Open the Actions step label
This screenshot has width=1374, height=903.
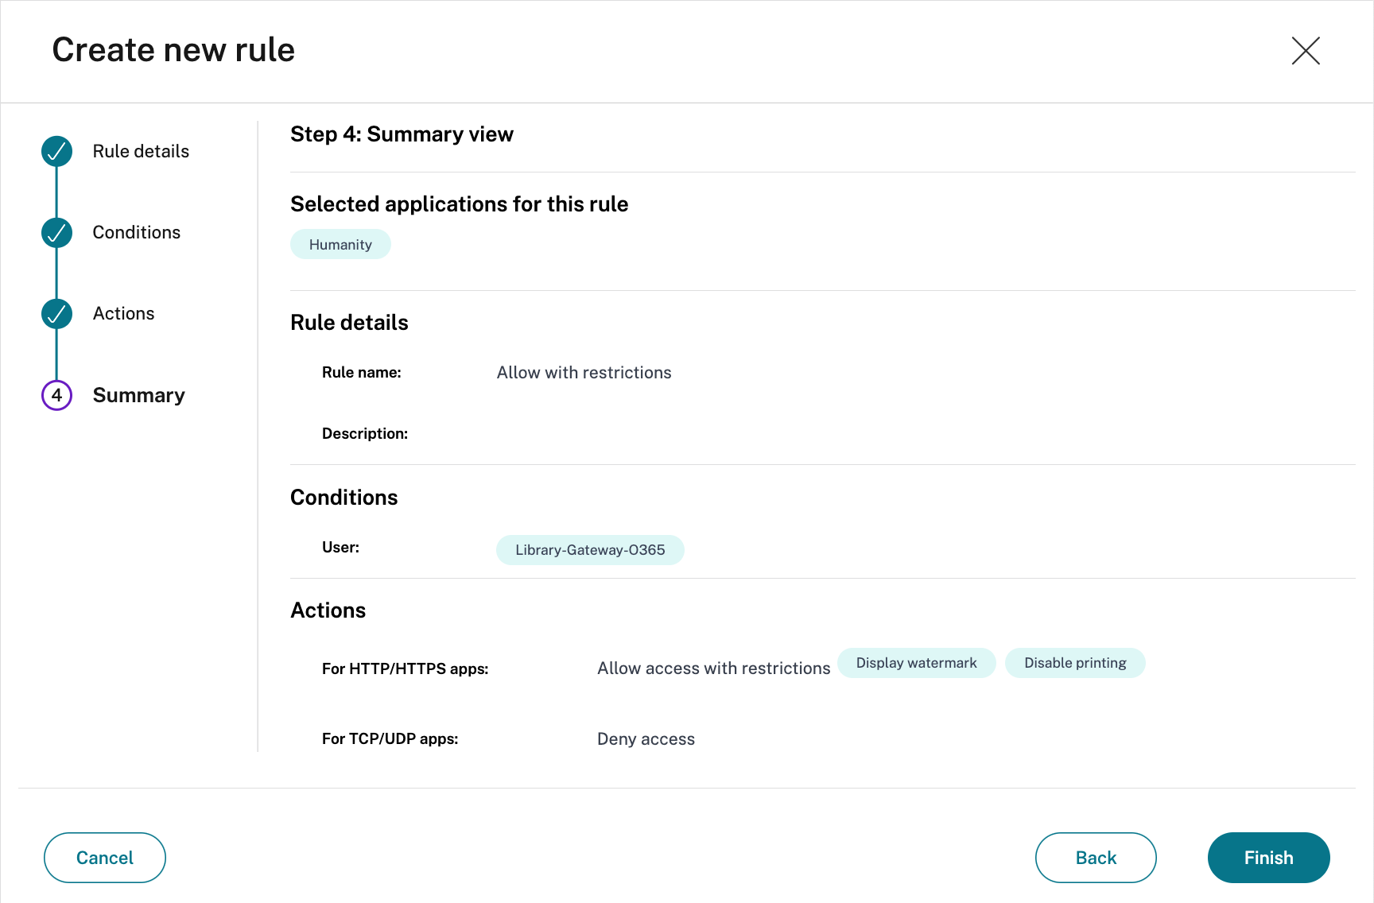[x=123, y=314]
